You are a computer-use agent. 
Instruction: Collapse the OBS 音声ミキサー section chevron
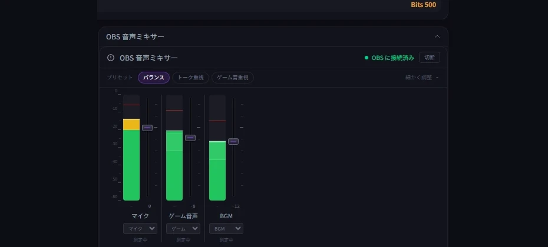(x=437, y=36)
